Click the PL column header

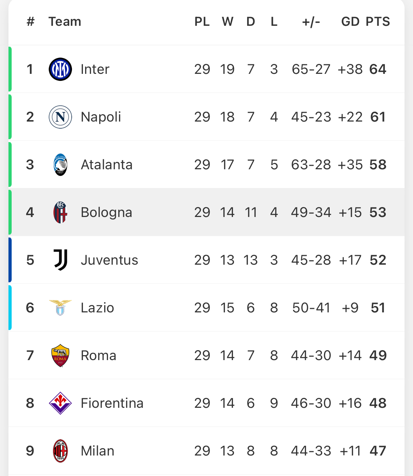point(202,22)
